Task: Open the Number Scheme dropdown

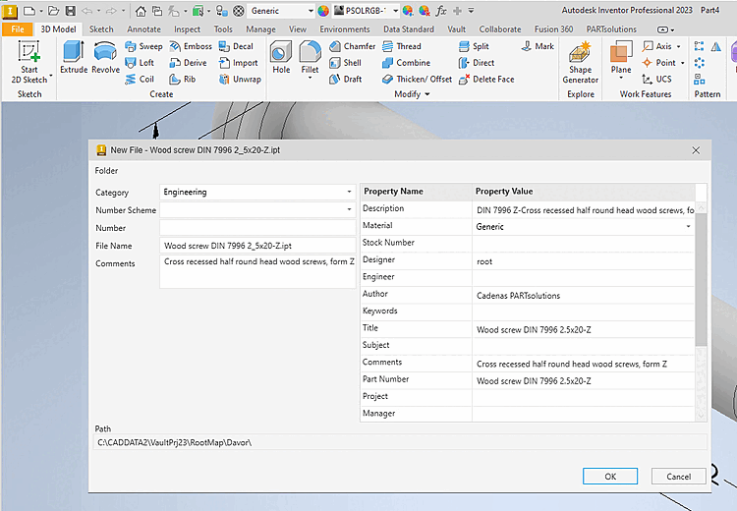Action: [x=349, y=209]
